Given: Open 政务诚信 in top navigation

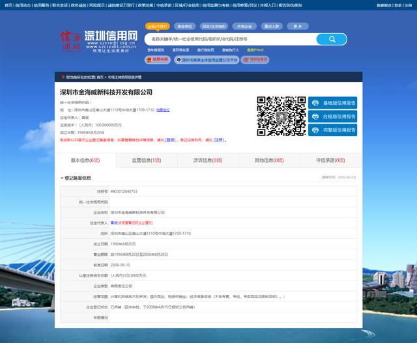Looking at the screenshot, I should pyautogui.click(x=78, y=5).
